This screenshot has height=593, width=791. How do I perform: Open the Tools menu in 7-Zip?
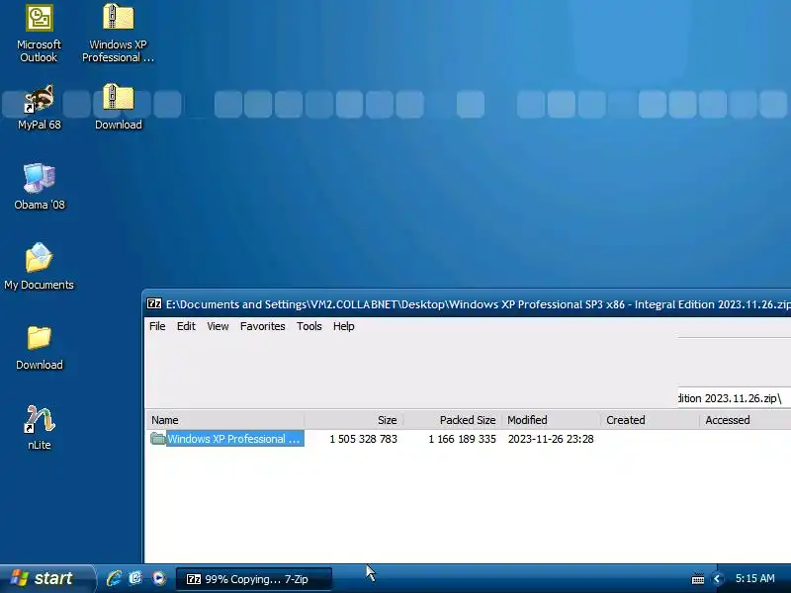tap(308, 326)
